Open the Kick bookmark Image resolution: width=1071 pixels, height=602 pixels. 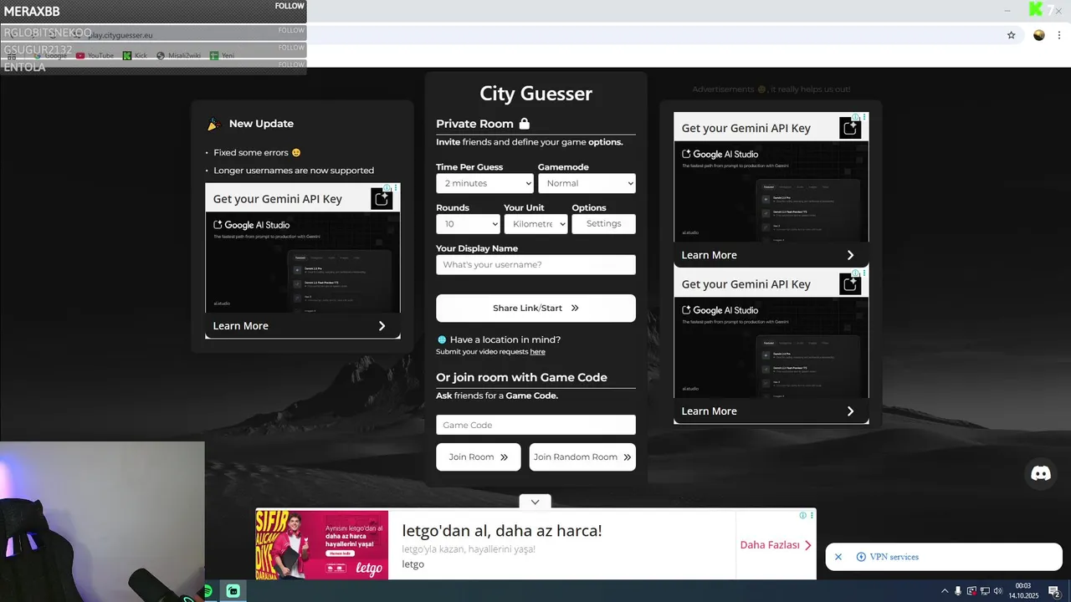pos(135,55)
